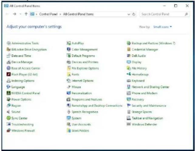Click the Control Panel address bar icon
This screenshot has height=151, width=195.
click(x=32, y=14)
